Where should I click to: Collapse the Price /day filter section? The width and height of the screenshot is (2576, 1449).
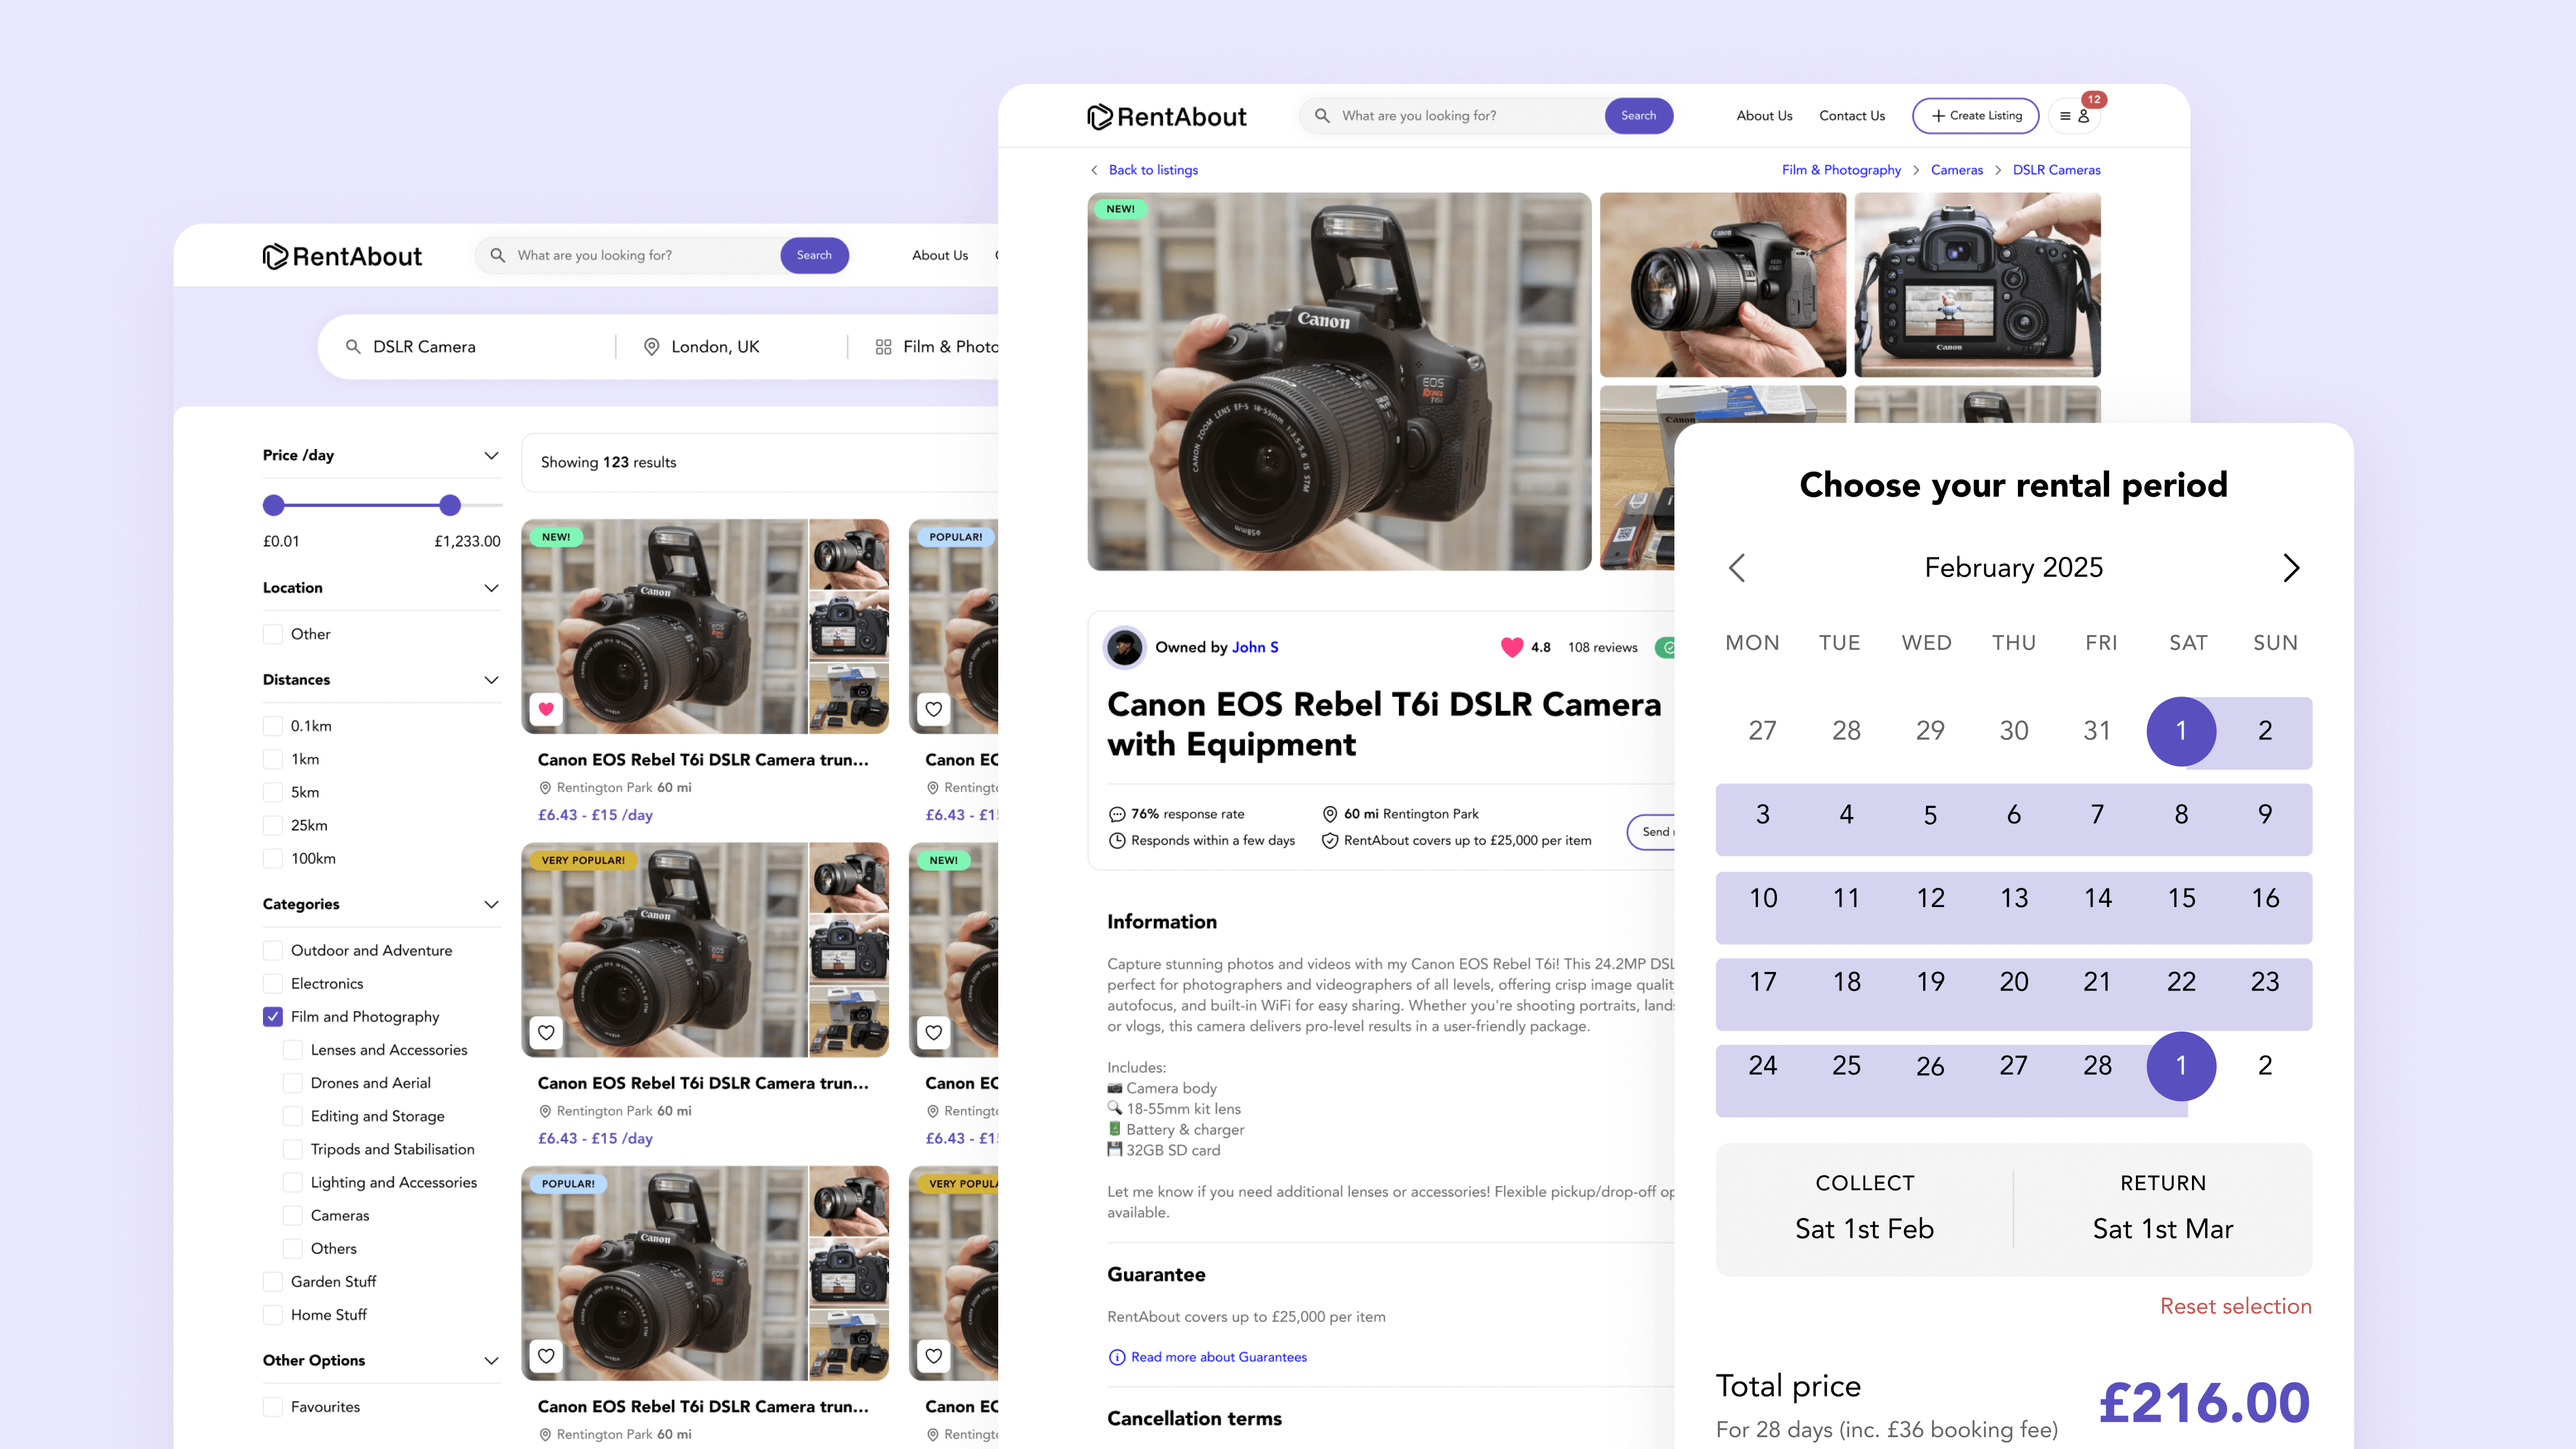491,455
